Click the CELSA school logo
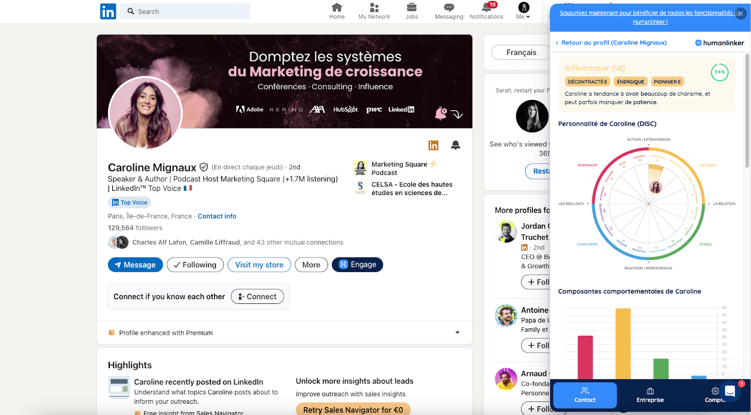This screenshot has width=751, height=415. pos(360,188)
